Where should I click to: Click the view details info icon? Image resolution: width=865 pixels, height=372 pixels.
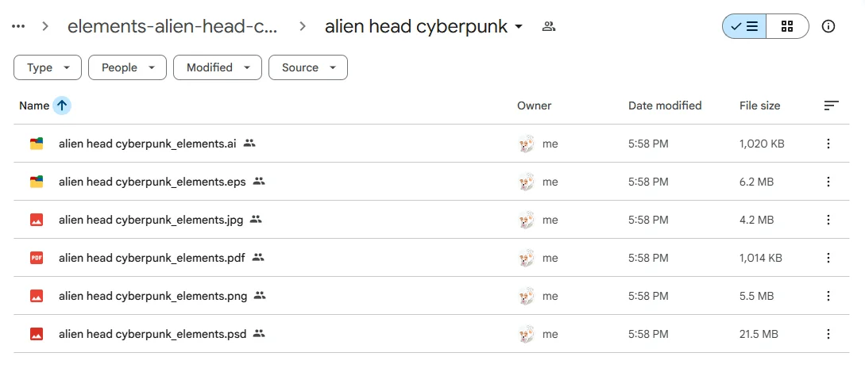pyautogui.click(x=828, y=26)
